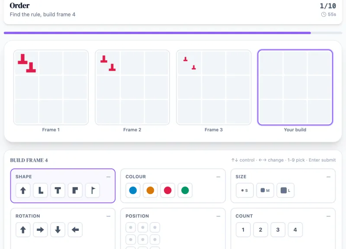
Task: Choose small size S
Action: pos(244,190)
